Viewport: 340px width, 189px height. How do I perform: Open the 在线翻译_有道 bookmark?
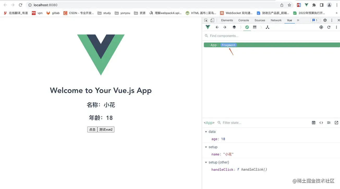[x=15, y=13]
